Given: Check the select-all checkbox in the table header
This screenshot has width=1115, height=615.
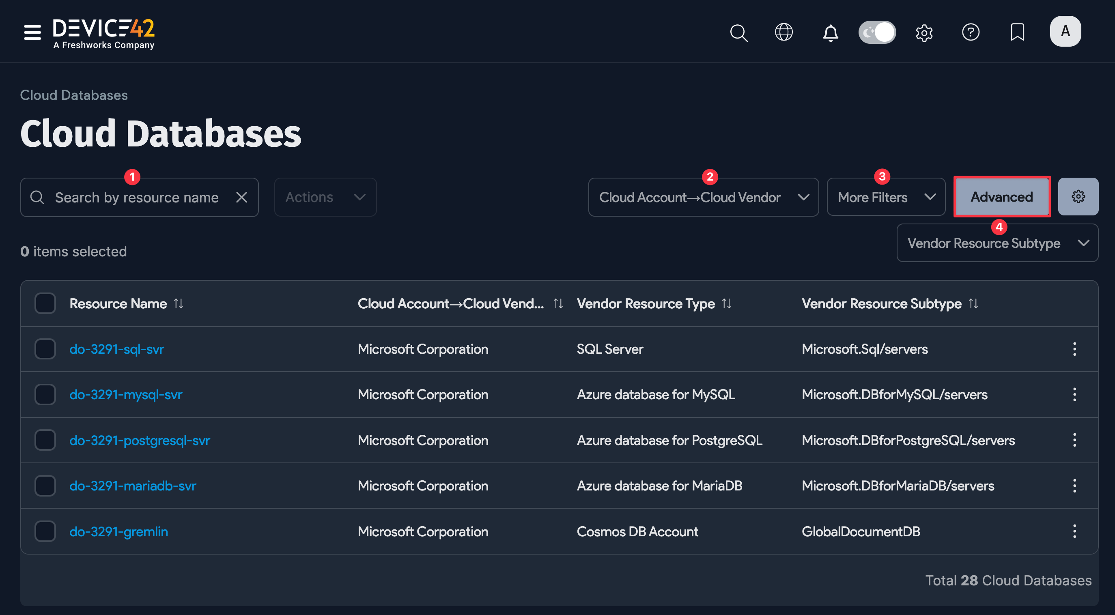Looking at the screenshot, I should (x=45, y=303).
